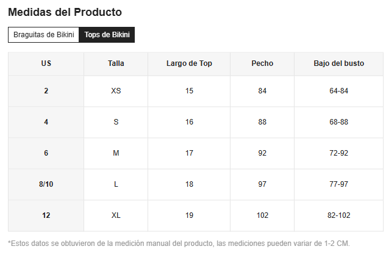
Task: Click Largo de Top value 17
Action: tap(189, 153)
